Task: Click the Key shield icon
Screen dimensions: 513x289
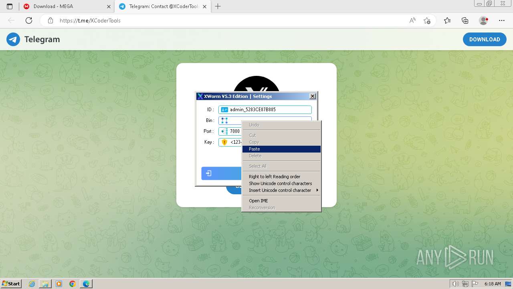Action: tap(224, 142)
